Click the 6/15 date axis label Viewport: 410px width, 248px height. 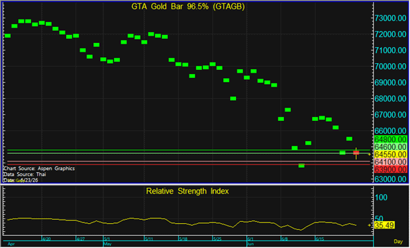coord(320,239)
